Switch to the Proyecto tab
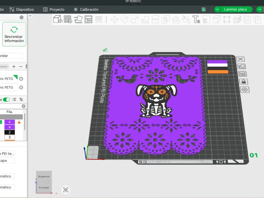This screenshot has width=264, height=198. click(54, 10)
